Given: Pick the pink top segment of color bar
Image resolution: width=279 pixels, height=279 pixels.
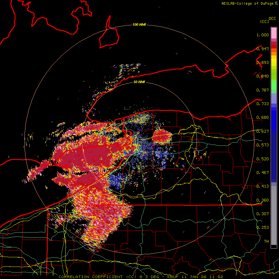Looking at the screenshot, I should (x=274, y=33).
